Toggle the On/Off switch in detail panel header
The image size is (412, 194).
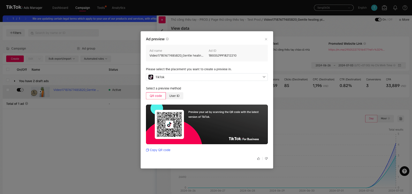[x=378, y=20]
